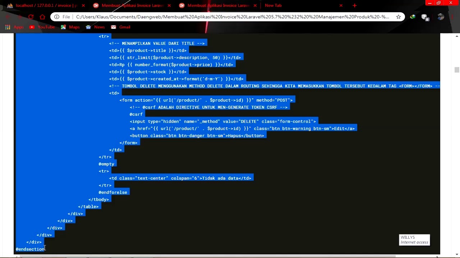Click the @csrf directive line
The width and height of the screenshot is (460, 258).
click(136, 114)
